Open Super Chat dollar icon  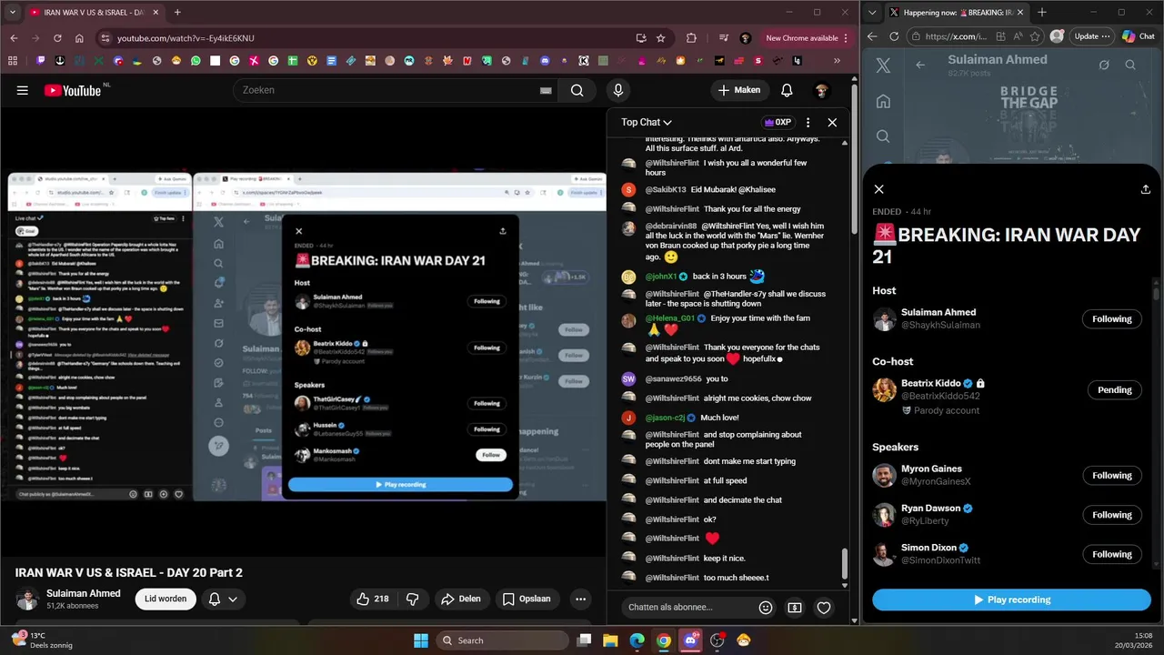point(795,608)
